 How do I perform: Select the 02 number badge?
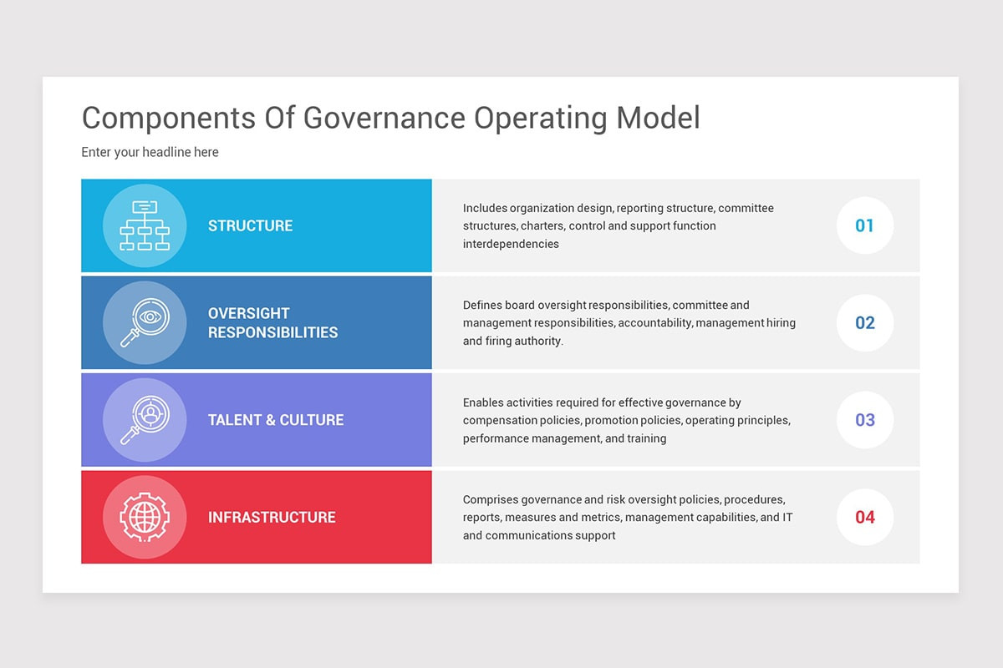pyautogui.click(x=864, y=323)
